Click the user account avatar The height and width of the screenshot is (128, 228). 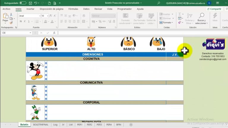209,3
